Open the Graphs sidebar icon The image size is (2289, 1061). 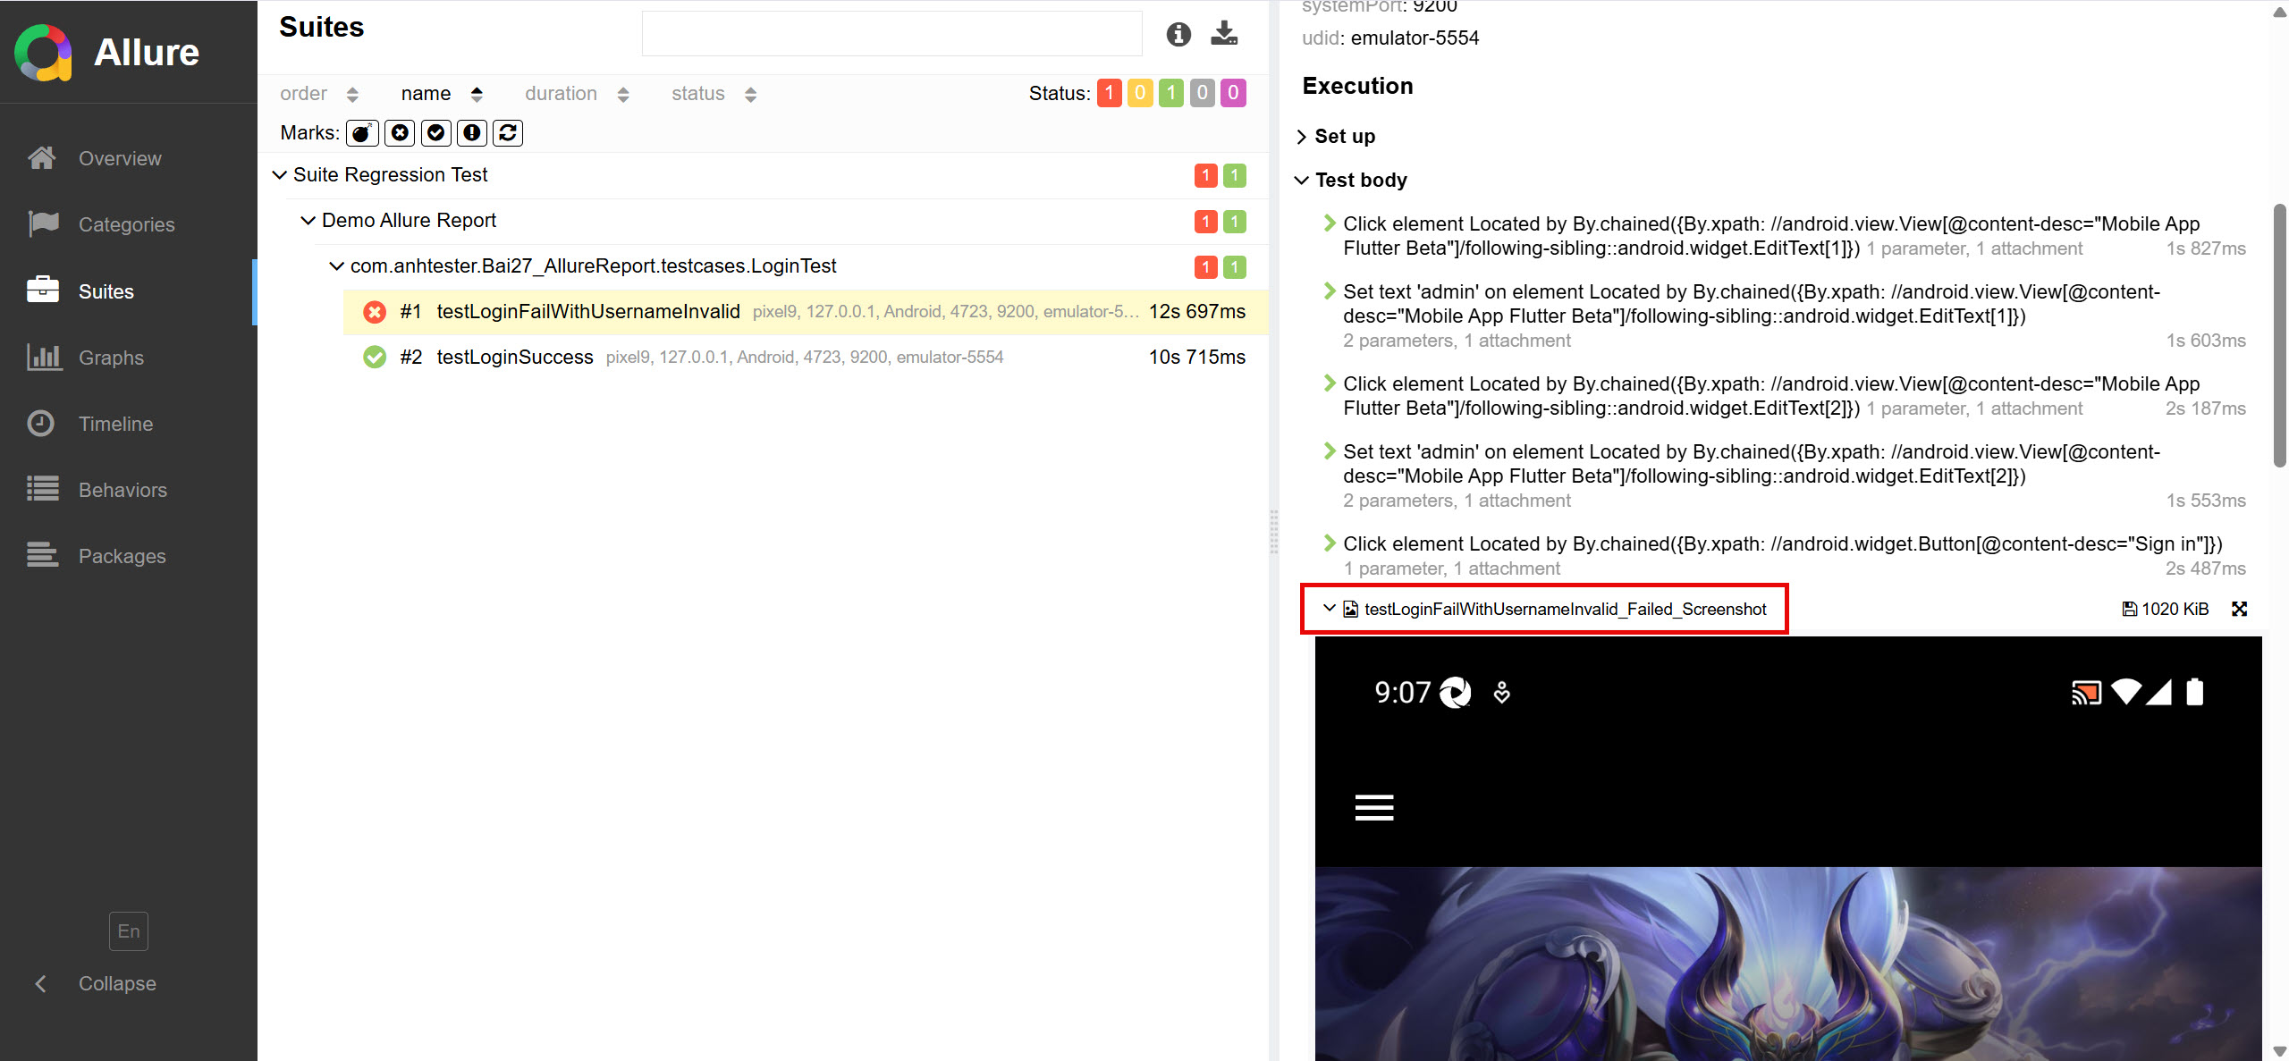(x=44, y=358)
